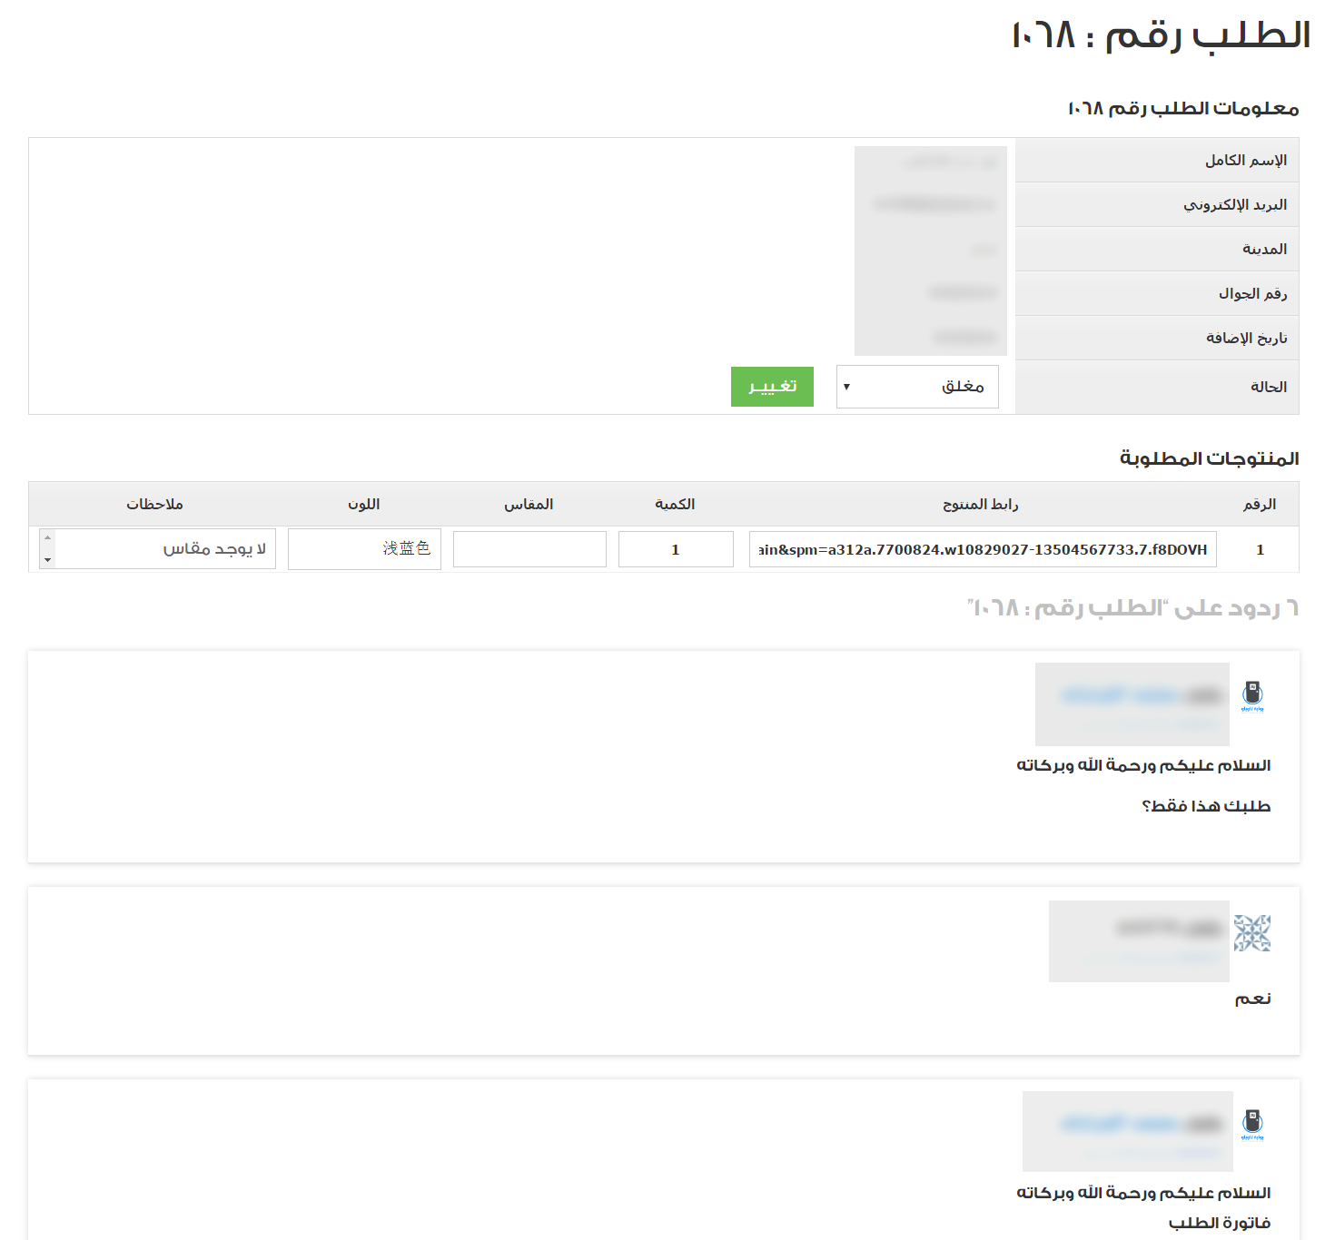The image size is (1325, 1240).
Task: Click the avatar on the "طلبك هذا فقط؟" reply
Action: [1252, 696]
